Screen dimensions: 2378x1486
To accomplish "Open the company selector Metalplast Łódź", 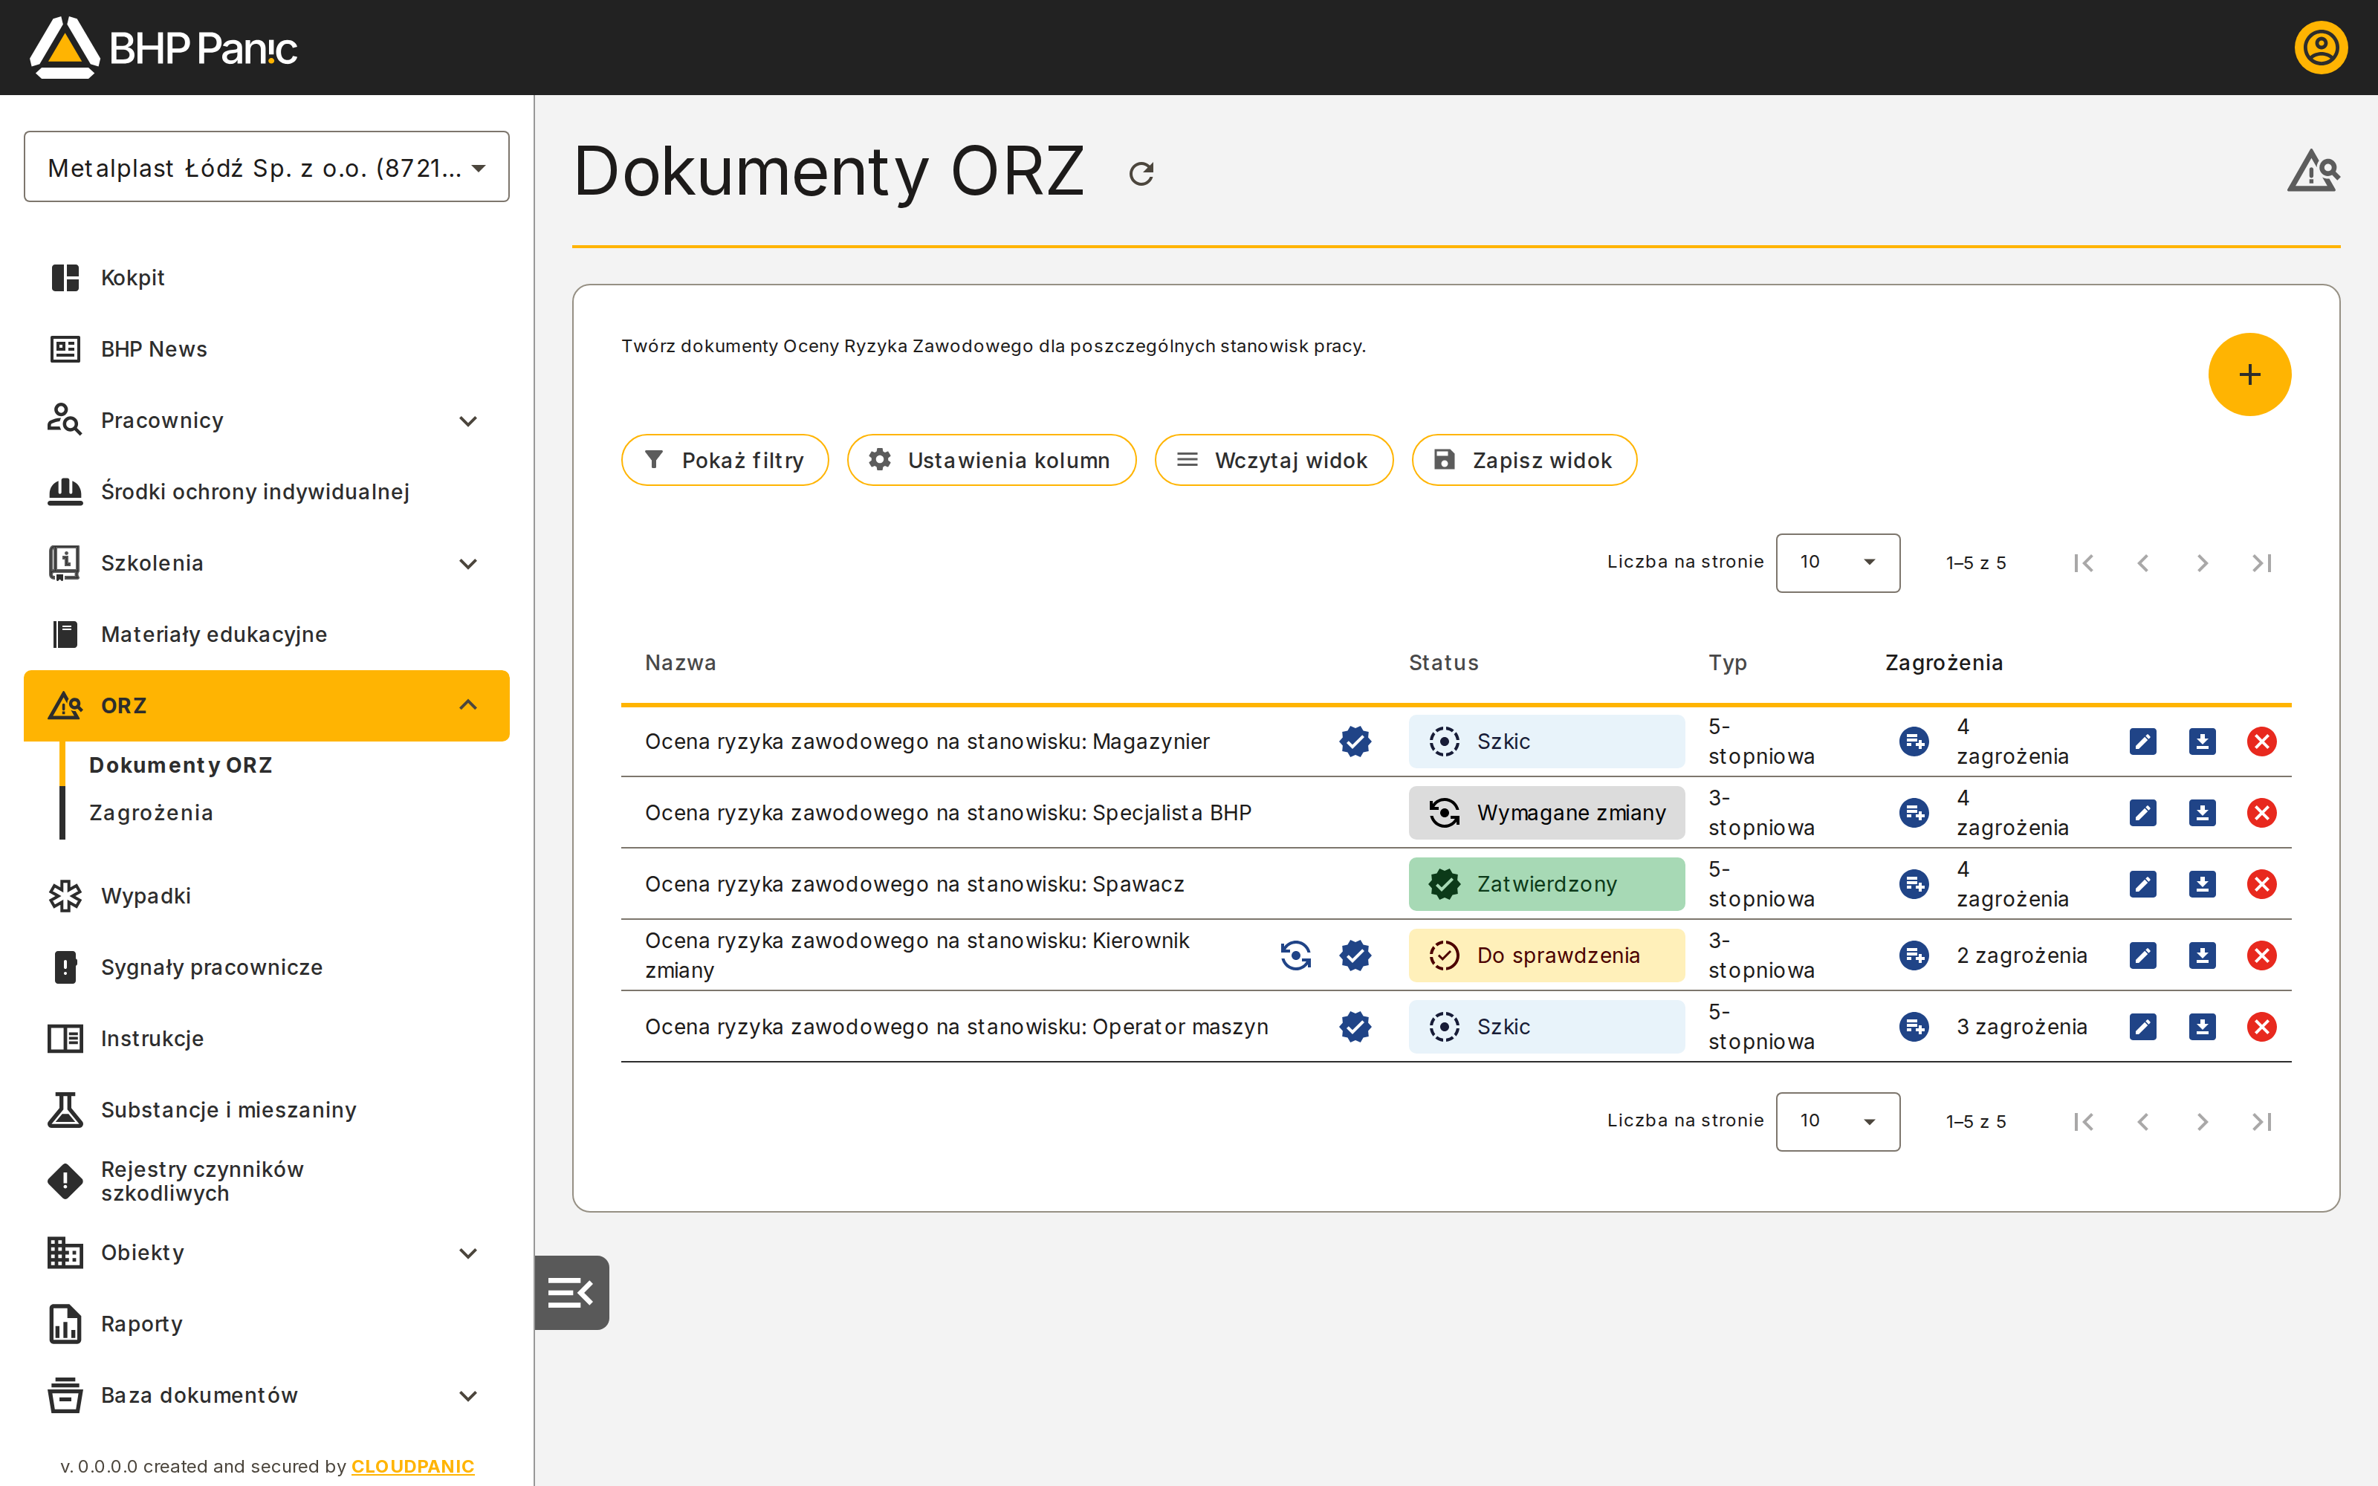I will (x=266, y=167).
